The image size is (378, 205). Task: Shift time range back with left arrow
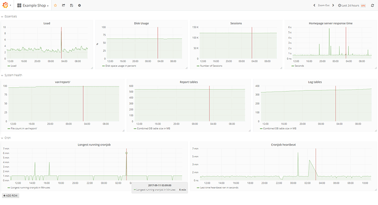click(x=315, y=5)
